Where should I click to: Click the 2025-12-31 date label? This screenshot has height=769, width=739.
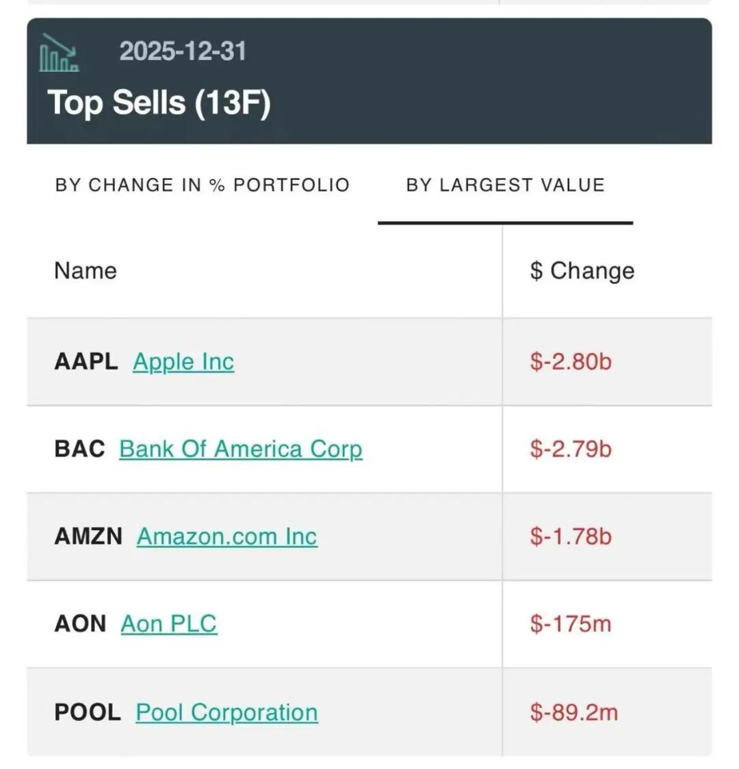tap(183, 51)
